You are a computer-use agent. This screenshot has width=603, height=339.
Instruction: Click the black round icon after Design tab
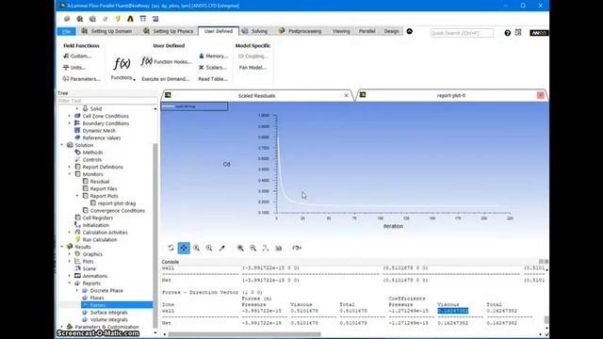coord(410,31)
